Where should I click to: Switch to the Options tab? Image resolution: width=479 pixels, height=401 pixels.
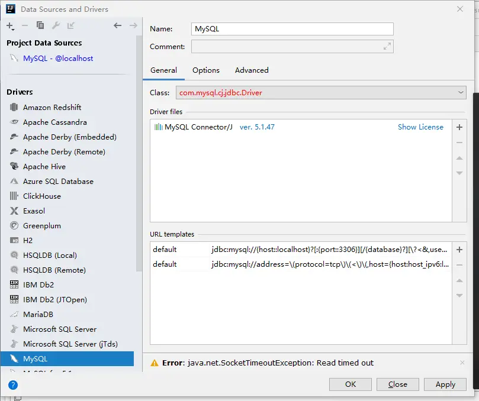point(206,70)
